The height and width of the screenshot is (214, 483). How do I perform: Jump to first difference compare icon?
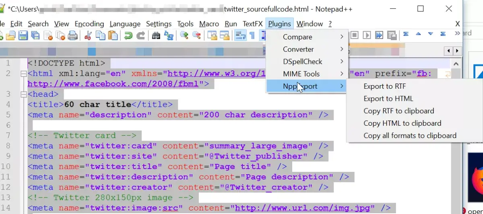click(x=406, y=34)
